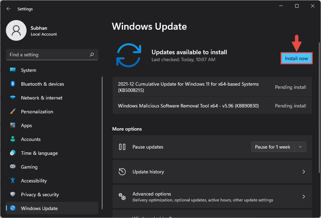
Task: Click the sidebar scrollbar
Action: pos(102,143)
